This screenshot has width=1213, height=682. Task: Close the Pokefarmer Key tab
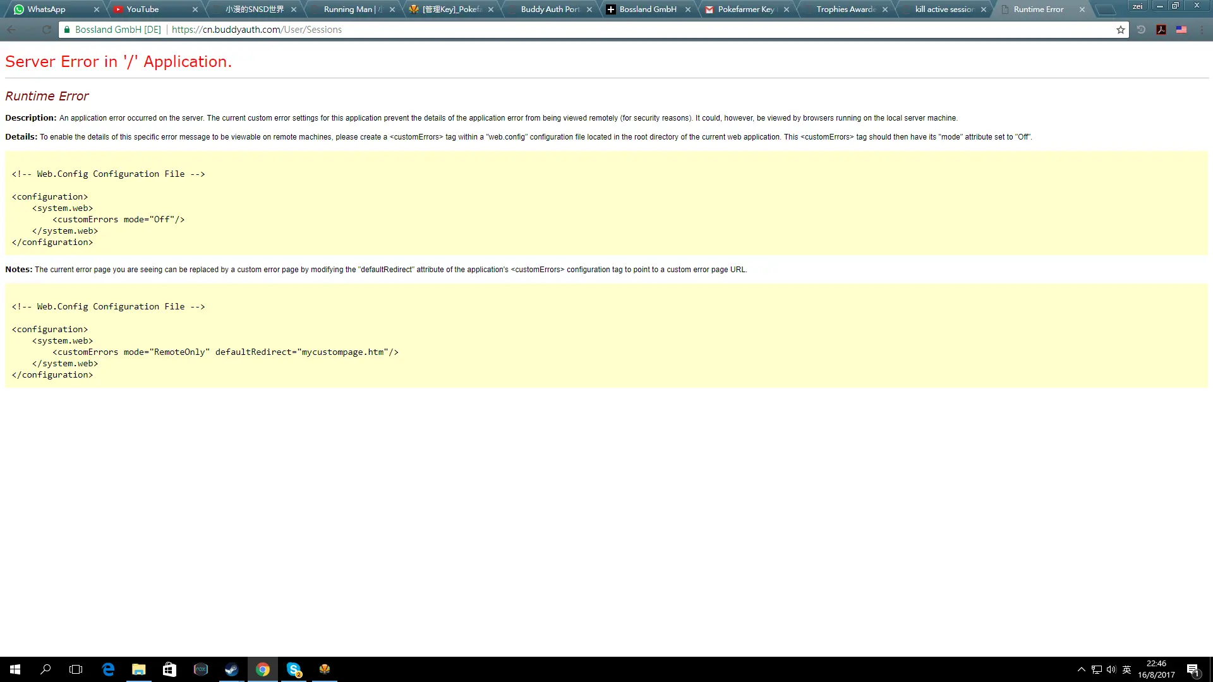coord(787,9)
